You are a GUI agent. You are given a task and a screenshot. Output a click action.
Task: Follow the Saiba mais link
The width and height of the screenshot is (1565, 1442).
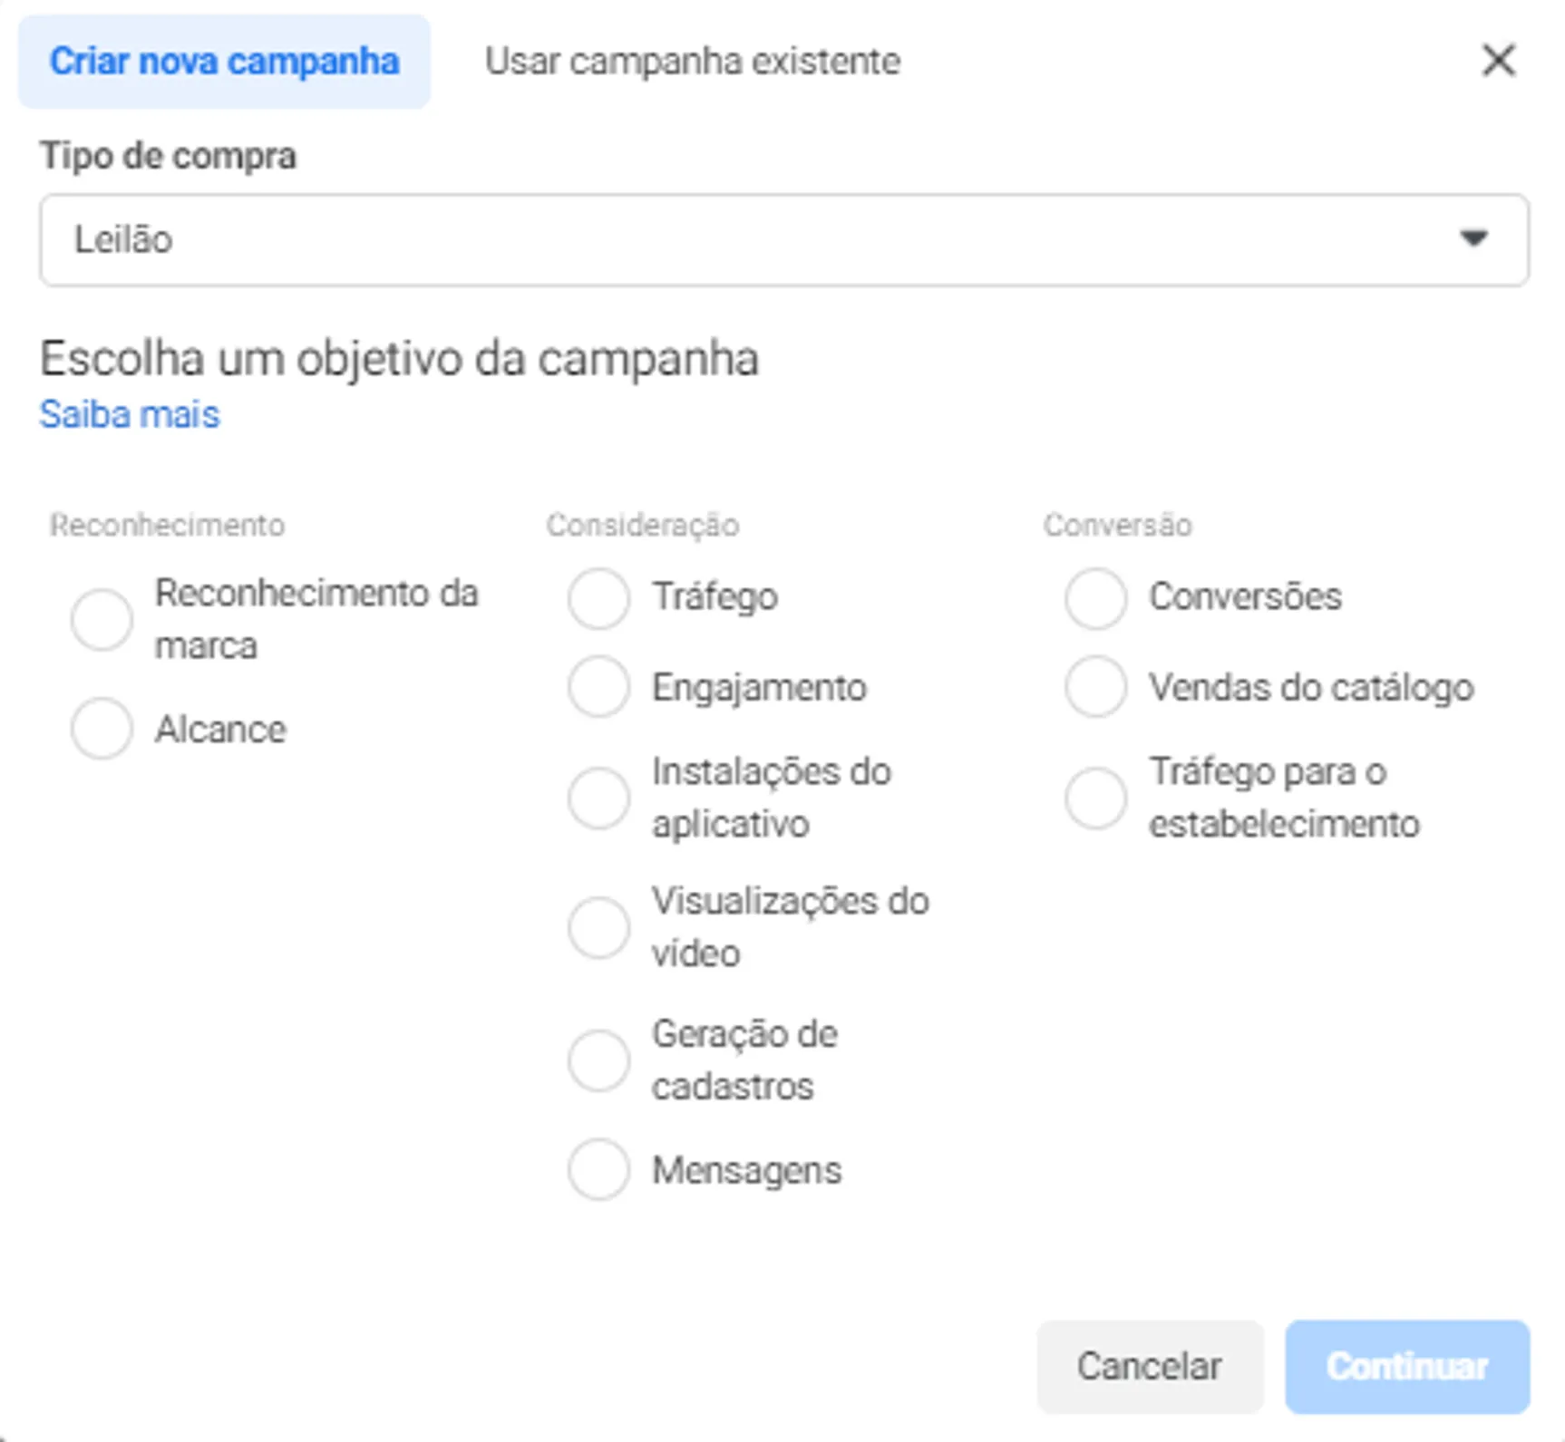[130, 415]
